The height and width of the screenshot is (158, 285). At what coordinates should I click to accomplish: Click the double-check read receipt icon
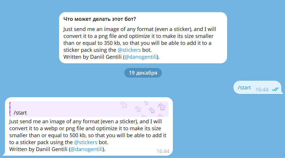pyautogui.click(x=275, y=89)
